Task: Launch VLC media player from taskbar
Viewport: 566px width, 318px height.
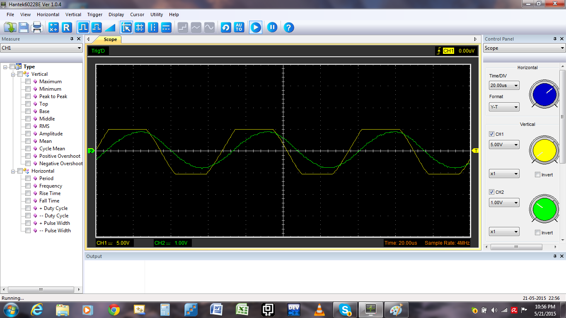Action: [319, 309]
